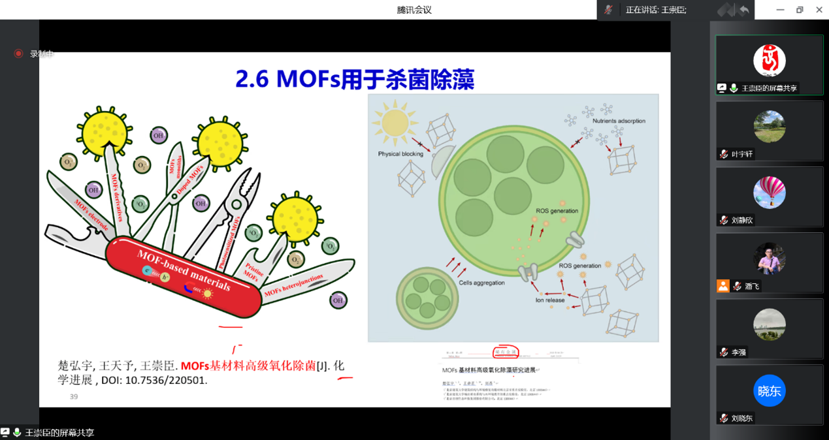Viewport: 829px width, 440px height.
Task: Click the screen share icon on 王崇臣's tile
Action: pyautogui.click(x=722, y=88)
